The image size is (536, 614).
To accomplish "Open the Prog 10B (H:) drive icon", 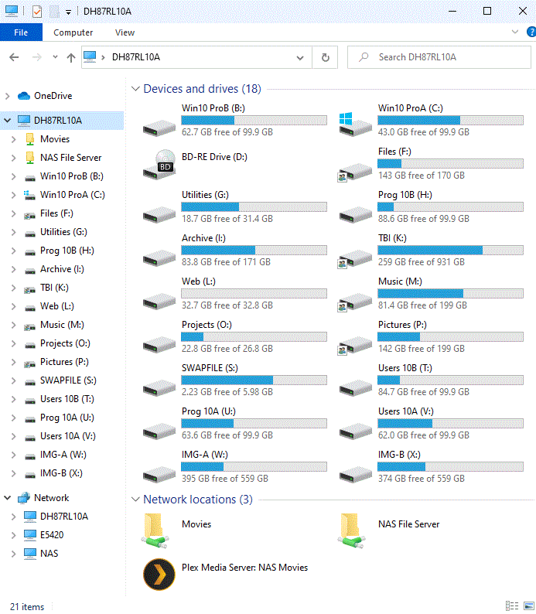I will pos(355,214).
